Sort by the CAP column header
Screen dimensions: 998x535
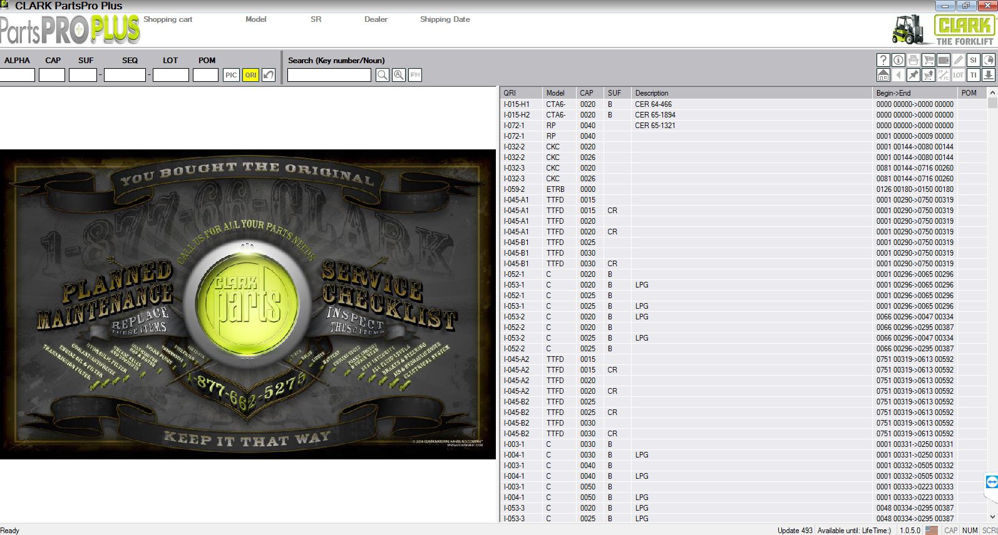(590, 93)
